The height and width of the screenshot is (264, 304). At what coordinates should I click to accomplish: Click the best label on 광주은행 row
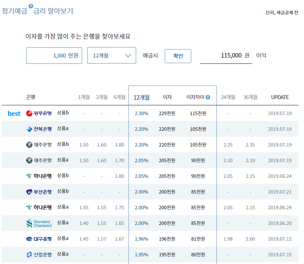pyautogui.click(x=14, y=113)
